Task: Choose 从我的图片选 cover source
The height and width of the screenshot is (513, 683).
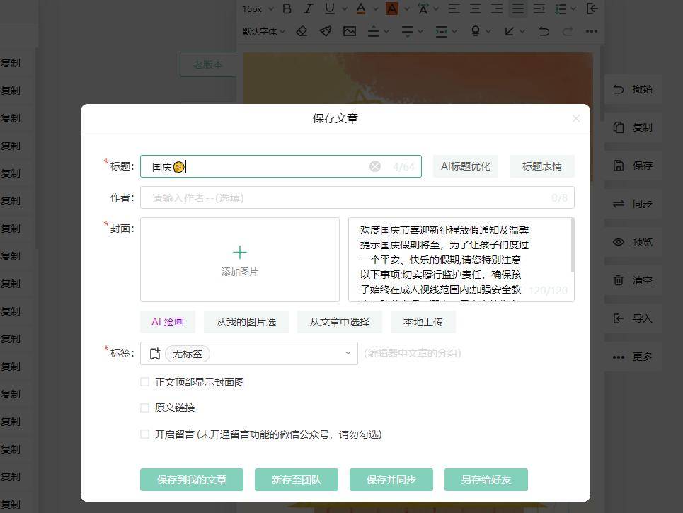Action: pos(246,322)
